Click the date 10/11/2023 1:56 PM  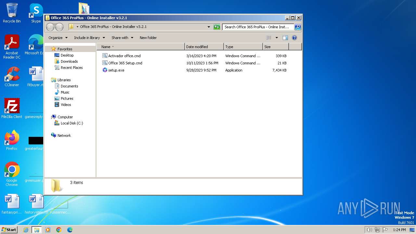pyautogui.click(x=202, y=63)
